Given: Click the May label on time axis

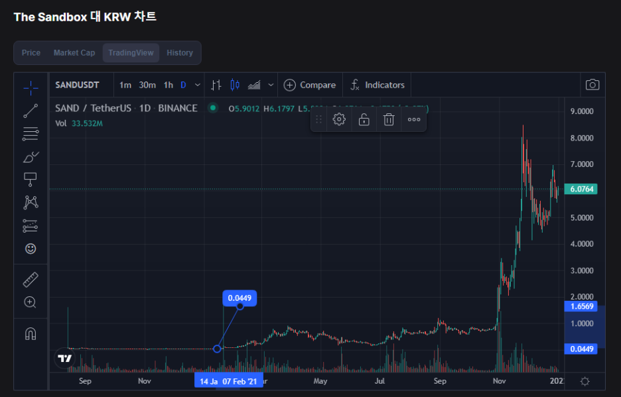Looking at the screenshot, I should (x=320, y=381).
